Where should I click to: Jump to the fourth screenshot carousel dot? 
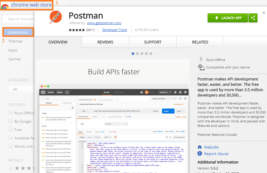coord(146,54)
